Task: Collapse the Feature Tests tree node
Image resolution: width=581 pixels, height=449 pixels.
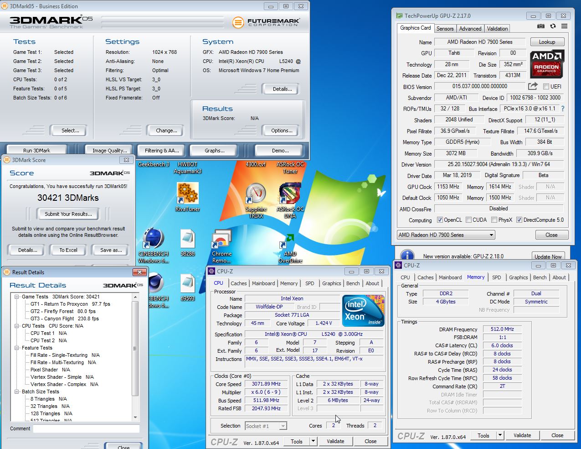Action: [x=16, y=348]
